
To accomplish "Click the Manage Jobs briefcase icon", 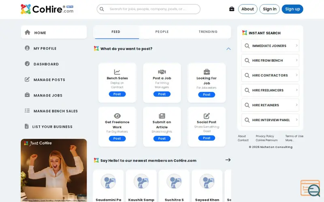I will click(x=27, y=95).
